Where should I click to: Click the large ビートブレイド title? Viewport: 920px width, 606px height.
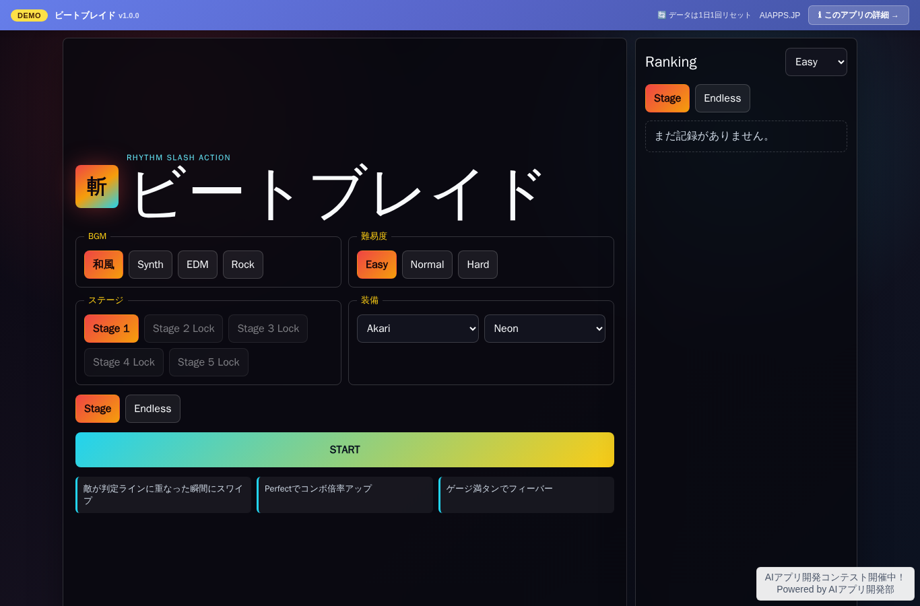[337, 194]
